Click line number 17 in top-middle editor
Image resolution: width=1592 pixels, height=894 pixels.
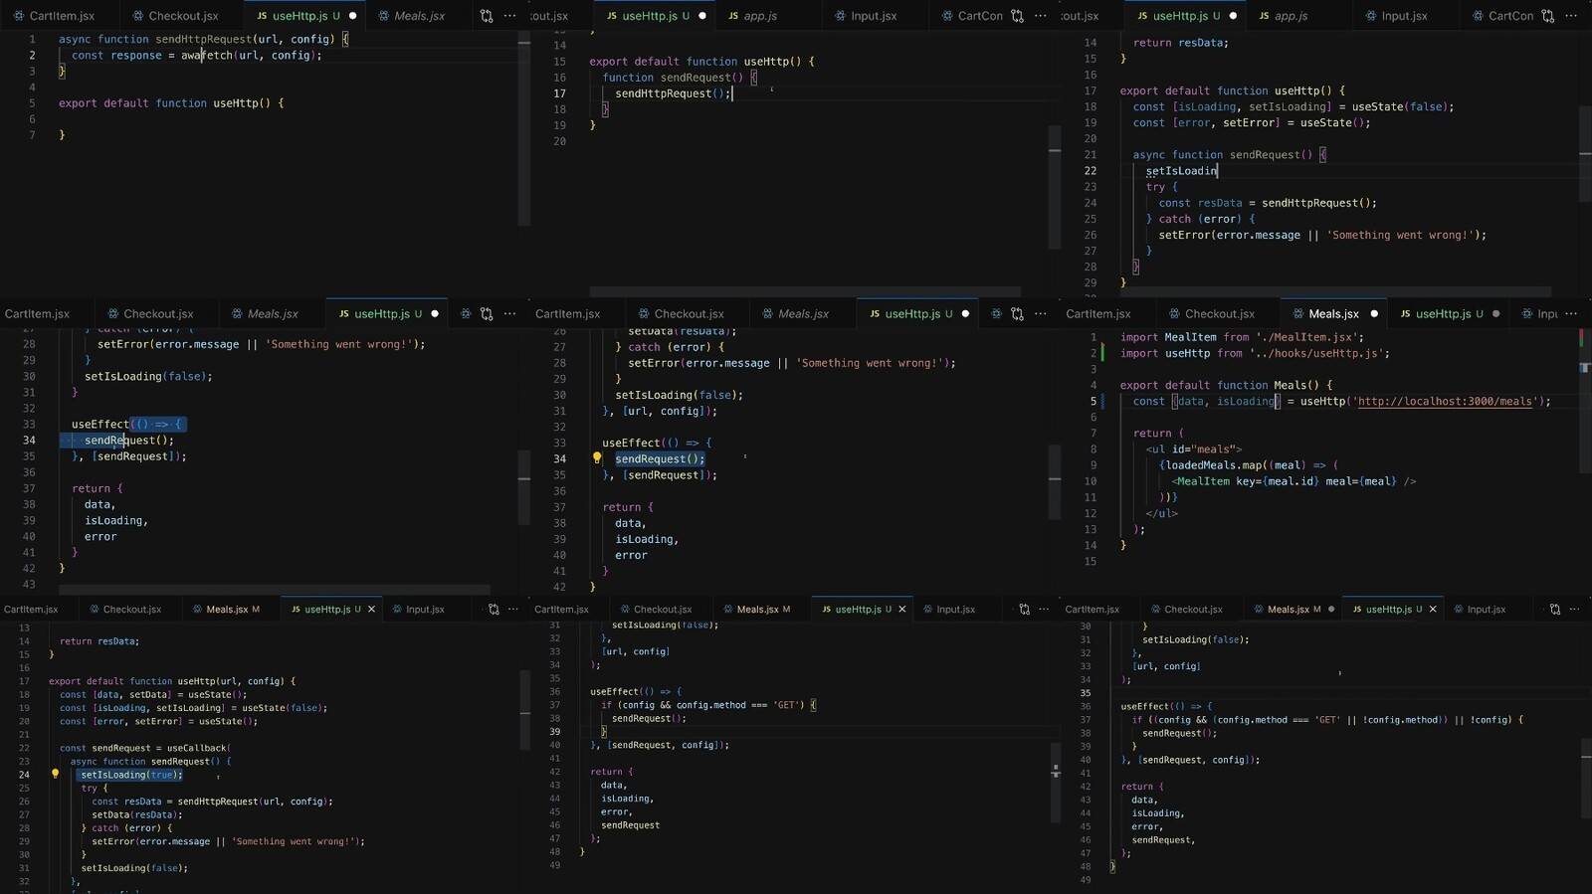pyautogui.click(x=560, y=93)
